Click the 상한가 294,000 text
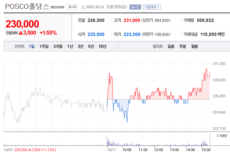This screenshot has height=156, width=230. pyautogui.click(x=156, y=20)
